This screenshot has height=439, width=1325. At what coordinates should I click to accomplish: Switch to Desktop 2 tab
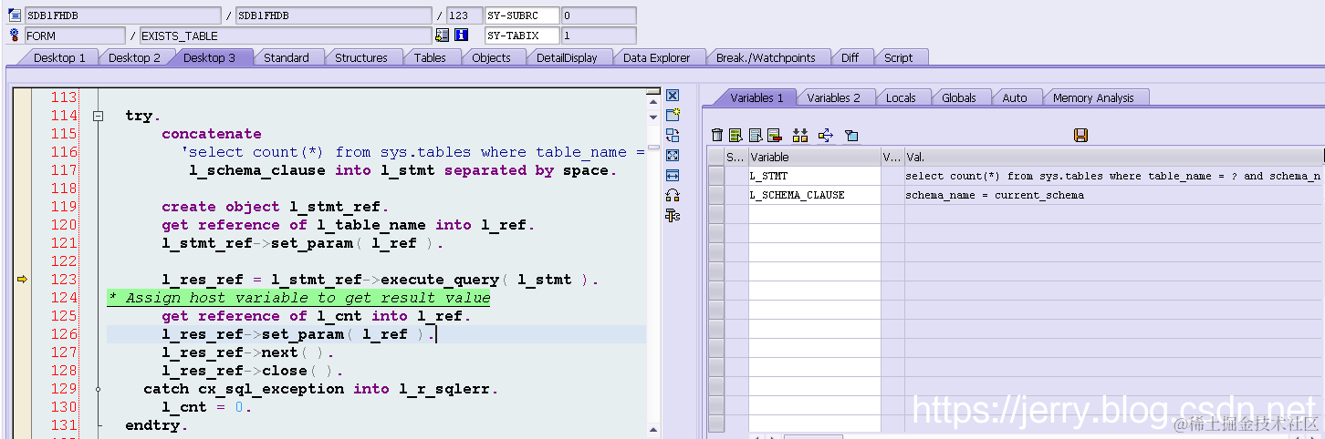134,57
